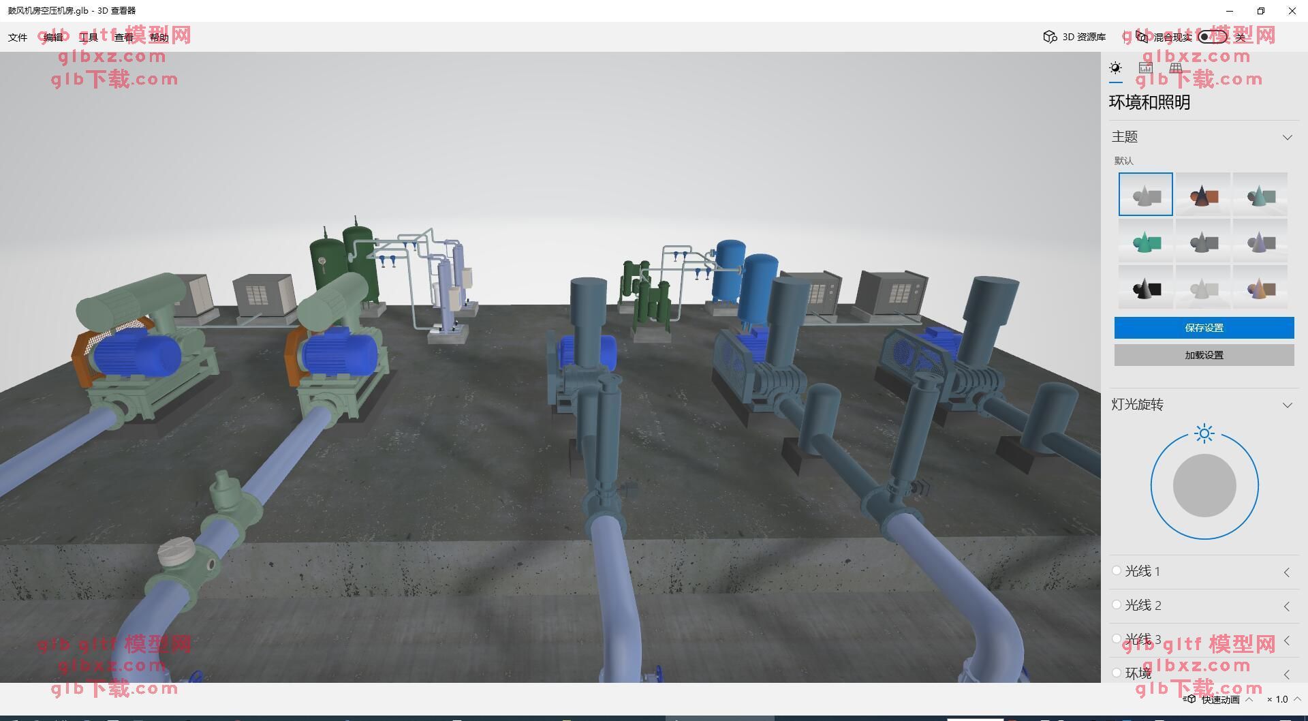Select the pale white theme thumbnail

[x=1203, y=287]
